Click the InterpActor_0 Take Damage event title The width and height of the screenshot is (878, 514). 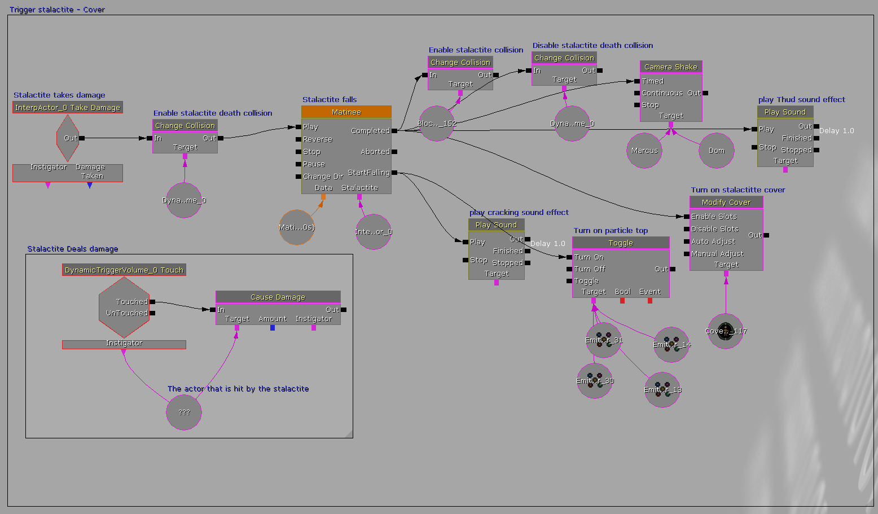point(68,108)
